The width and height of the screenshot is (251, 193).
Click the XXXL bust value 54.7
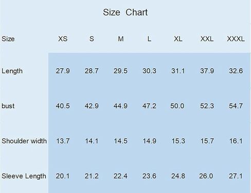pyautogui.click(x=236, y=106)
